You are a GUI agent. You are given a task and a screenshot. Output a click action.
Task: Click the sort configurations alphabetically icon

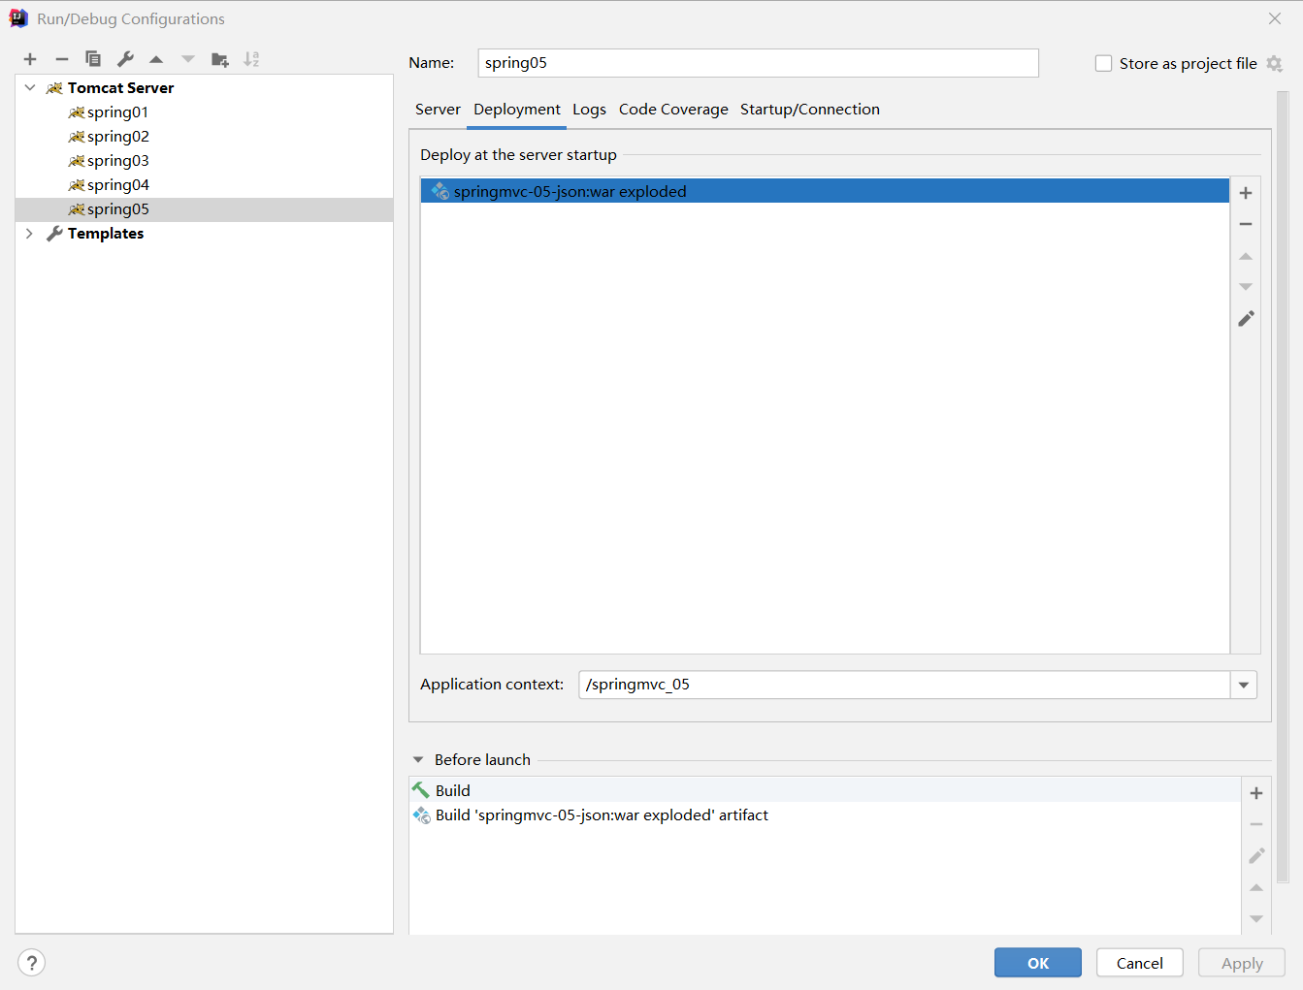[251, 59]
